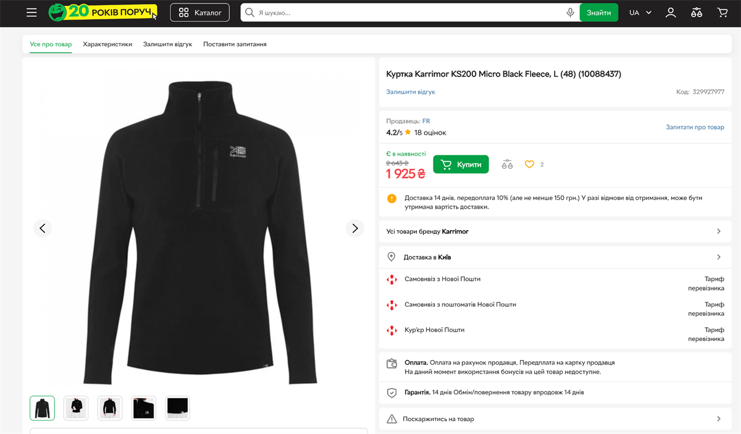Add product to favorites heart
Image resolution: width=741 pixels, height=434 pixels.
(529, 165)
